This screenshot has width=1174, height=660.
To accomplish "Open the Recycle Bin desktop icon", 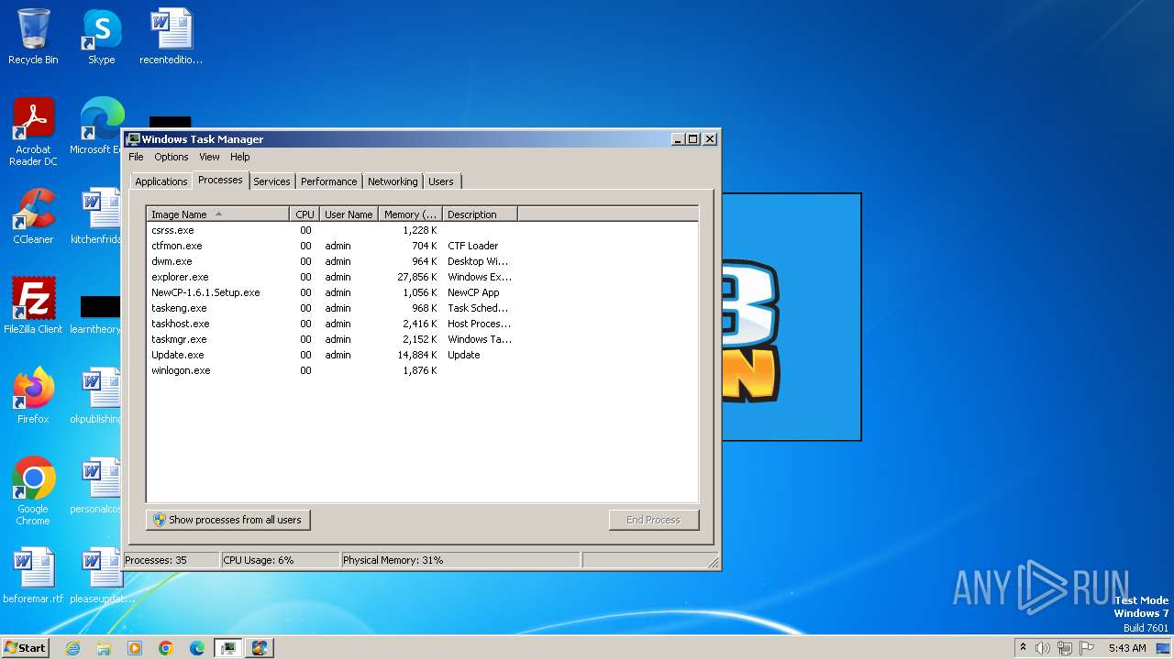I will [33, 37].
